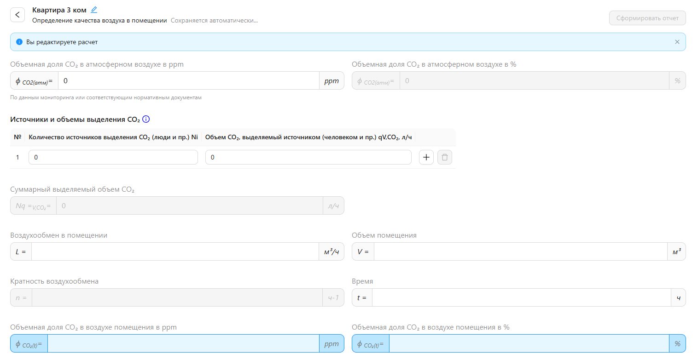
Task: Add a new CO₂ source row with plus
Action: (426, 157)
